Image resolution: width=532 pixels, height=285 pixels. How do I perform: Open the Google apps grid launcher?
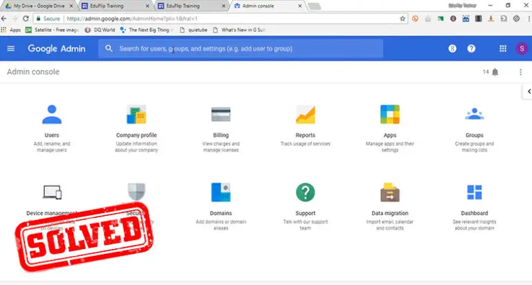click(503, 48)
